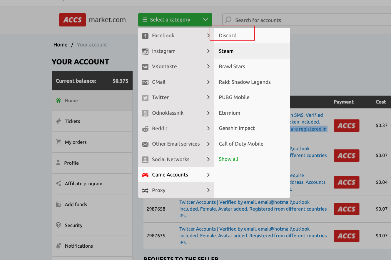Click the My orders cart icon
The image size is (391, 260).
59,142
